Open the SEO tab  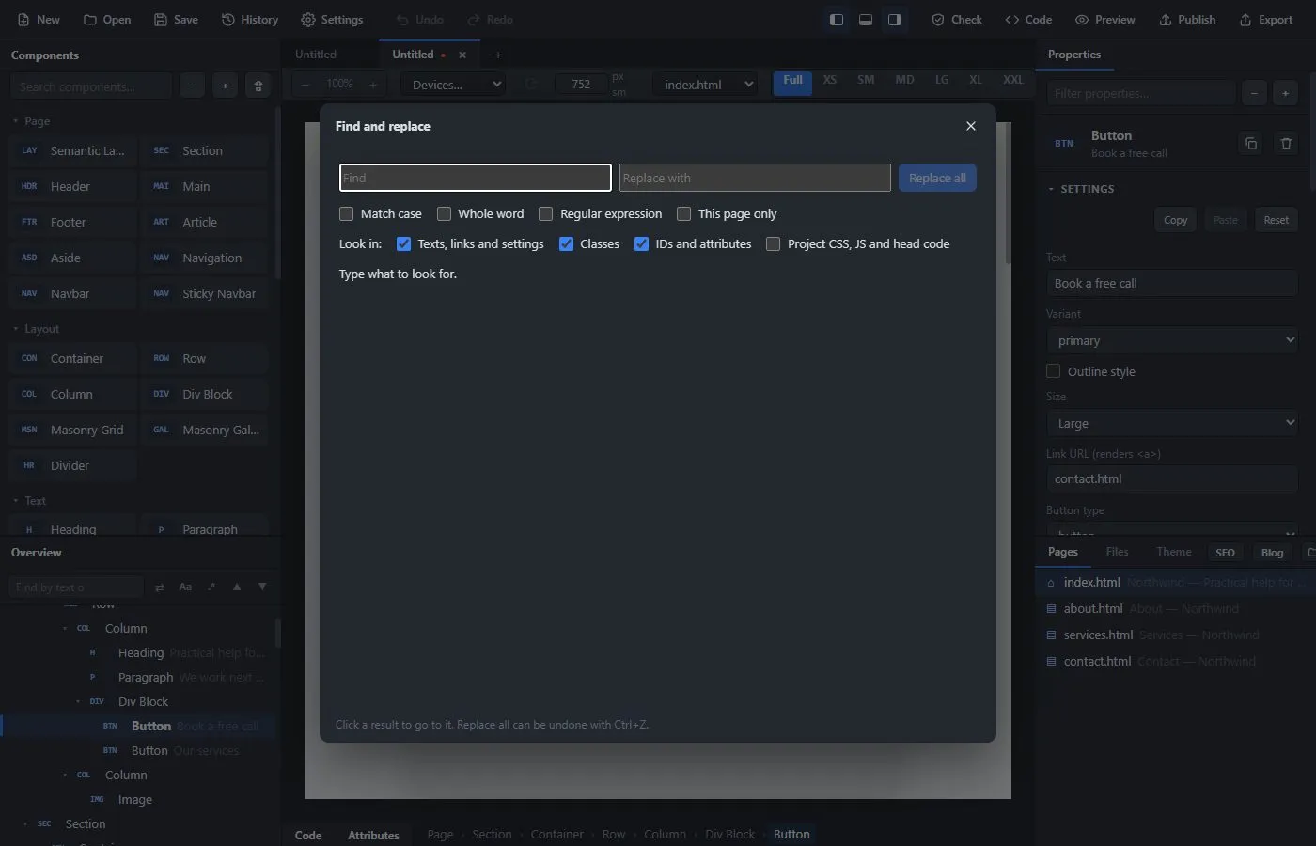(x=1225, y=553)
